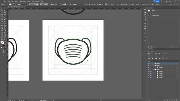Viewport: 180px width, 101px height.
Task: Click the toolbox Stroke swatch
Action: (x=4, y=45)
